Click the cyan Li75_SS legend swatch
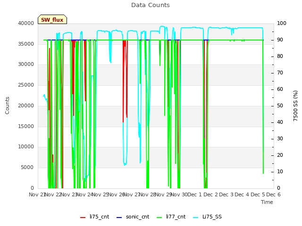The width and height of the screenshot is (302, 226). (x=196, y=218)
